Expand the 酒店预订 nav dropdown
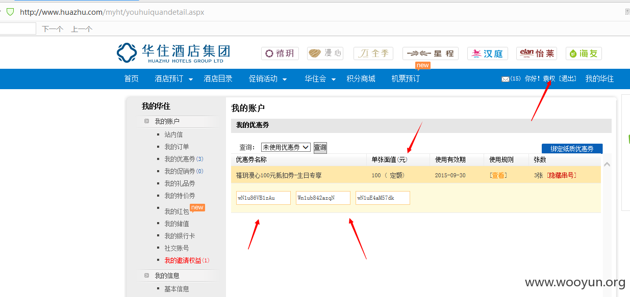This screenshot has width=630, height=297. pos(191,79)
